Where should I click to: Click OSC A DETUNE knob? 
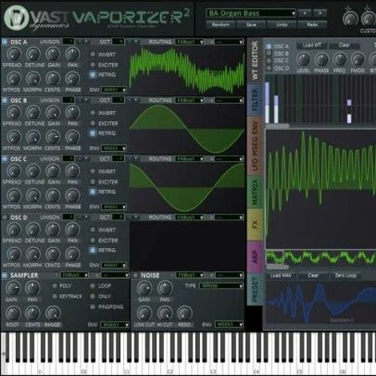[x=33, y=53]
